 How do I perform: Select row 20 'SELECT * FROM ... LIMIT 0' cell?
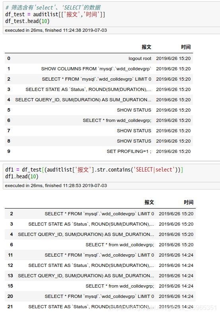tap(99, 296)
